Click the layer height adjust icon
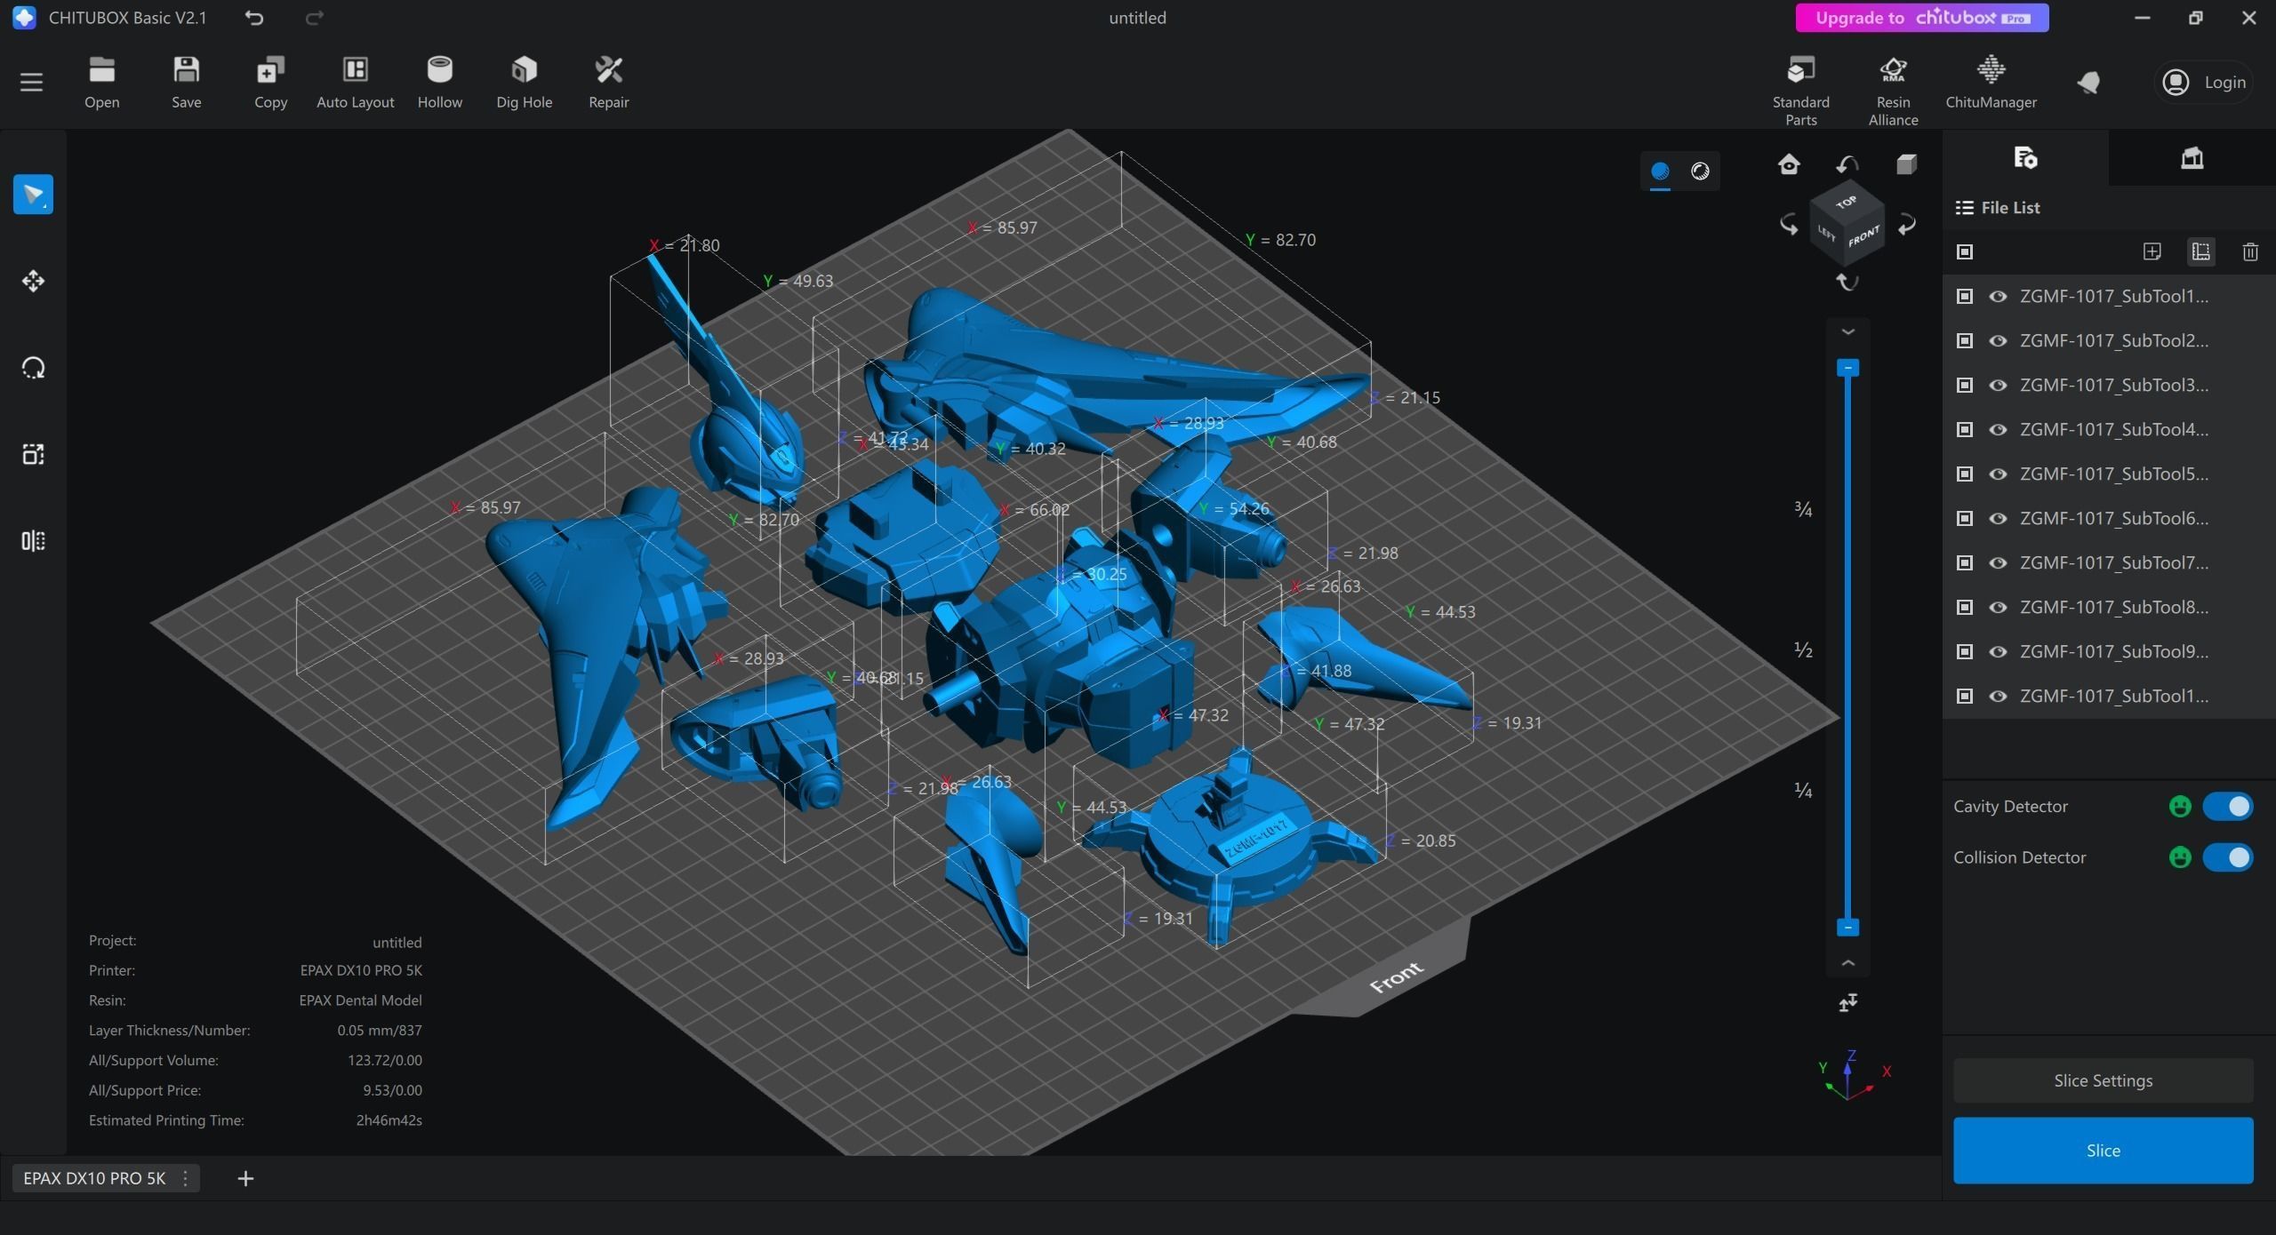This screenshot has height=1235, width=2276. pyautogui.click(x=1847, y=1003)
